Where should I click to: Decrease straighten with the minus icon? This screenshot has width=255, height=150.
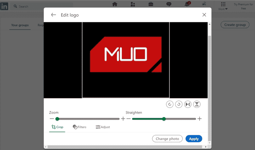point(129,119)
